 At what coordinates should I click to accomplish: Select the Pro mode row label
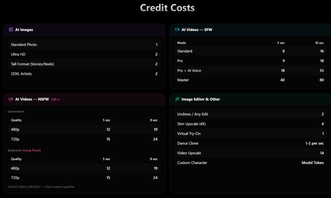180,61
